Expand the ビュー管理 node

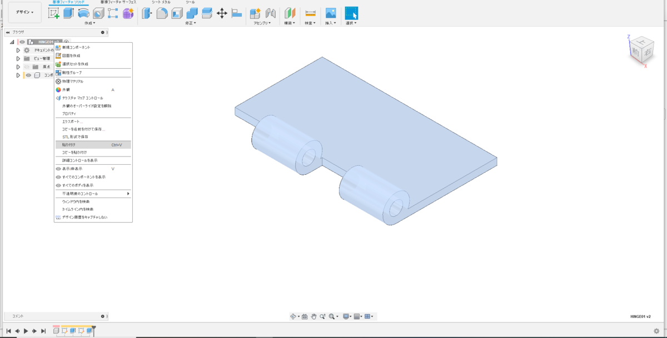tap(18, 58)
